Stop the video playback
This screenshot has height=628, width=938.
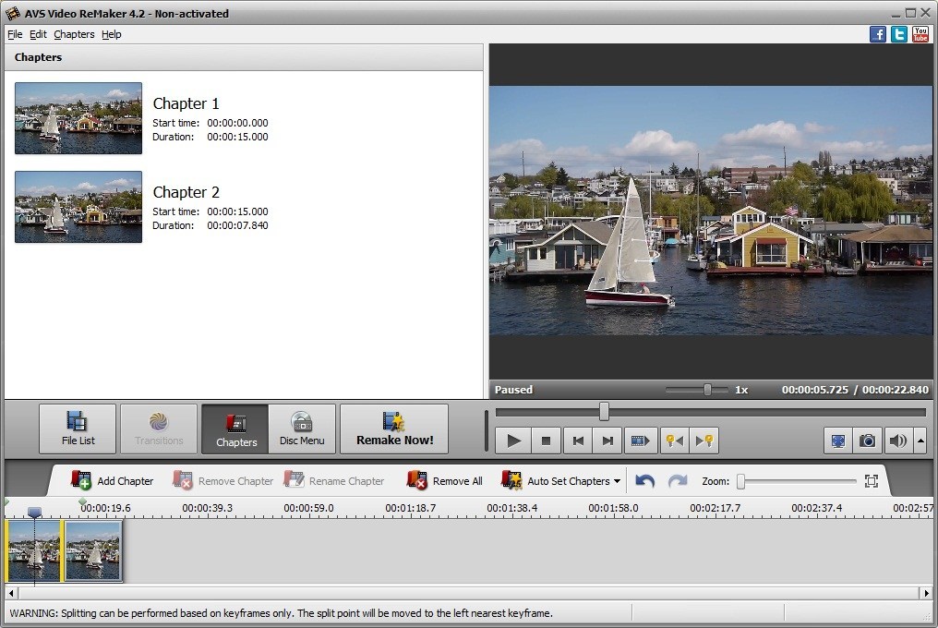pos(546,441)
